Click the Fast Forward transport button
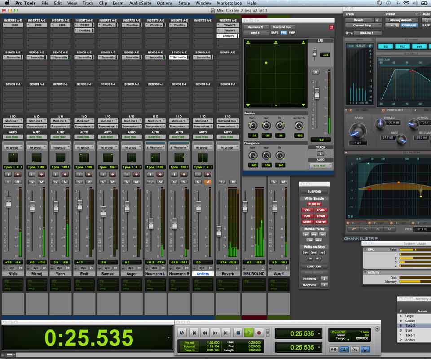 click(215, 333)
